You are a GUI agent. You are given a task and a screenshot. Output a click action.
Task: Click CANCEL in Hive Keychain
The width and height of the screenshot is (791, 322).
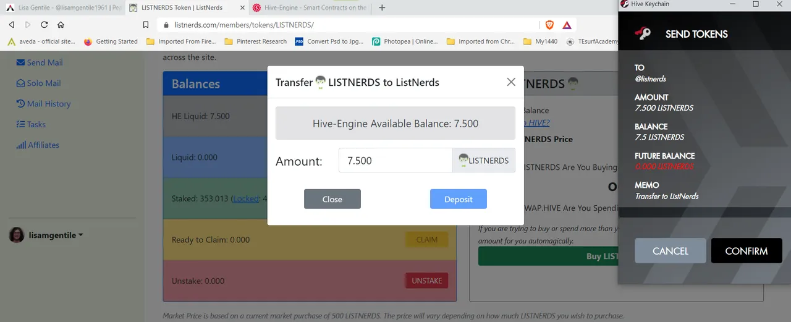(x=670, y=251)
